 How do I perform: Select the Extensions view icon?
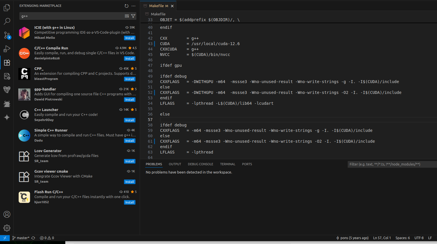coord(7,62)
